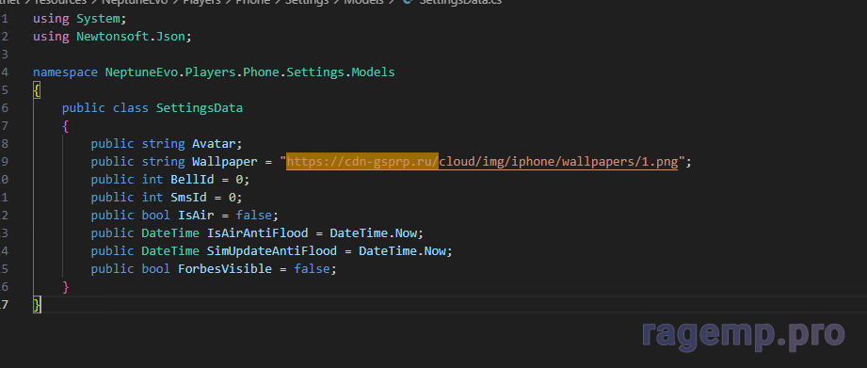Image resolution: width=867 pixels, height=368 pixels.
Task: Click the 'DateTime' type on the SimUpdateAntiFlood line
Action: coord(170,251)
